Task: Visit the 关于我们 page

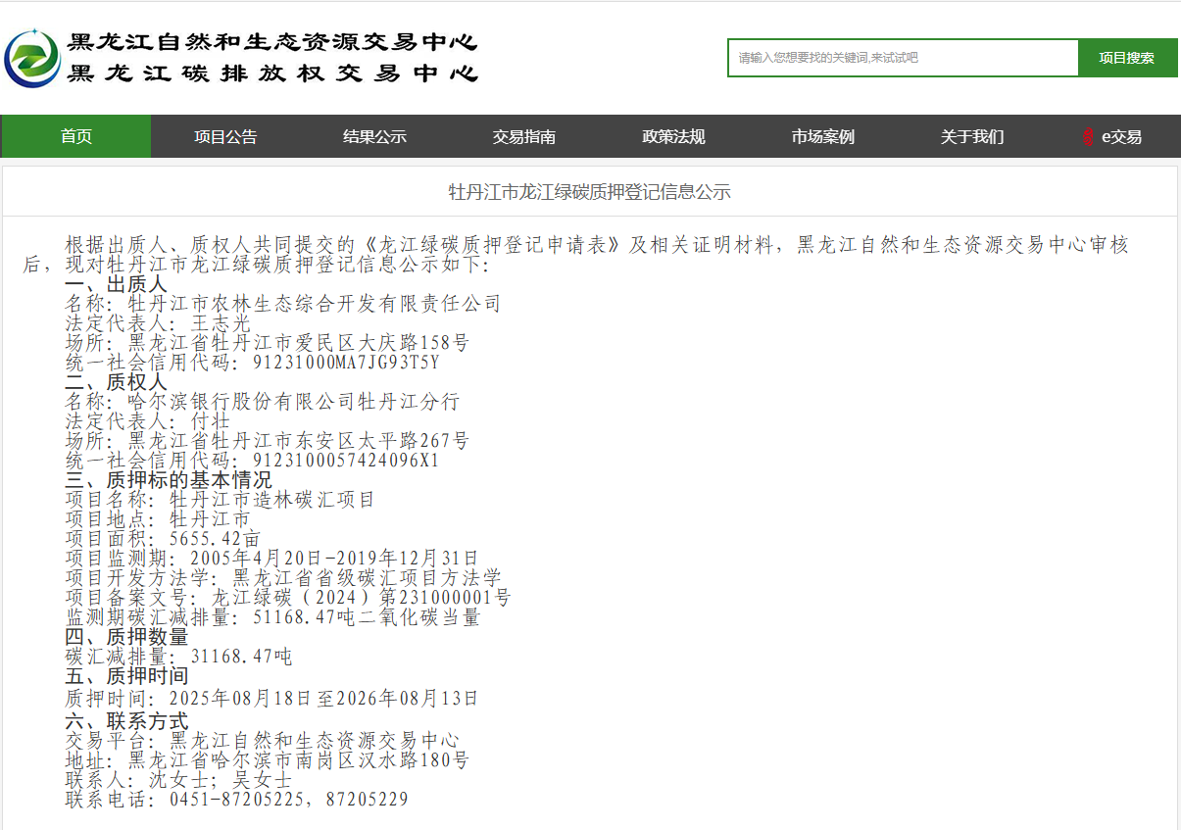Action: [x=971, y=137]
